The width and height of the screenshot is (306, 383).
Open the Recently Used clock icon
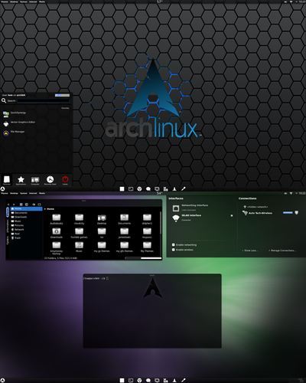[50, 180]
